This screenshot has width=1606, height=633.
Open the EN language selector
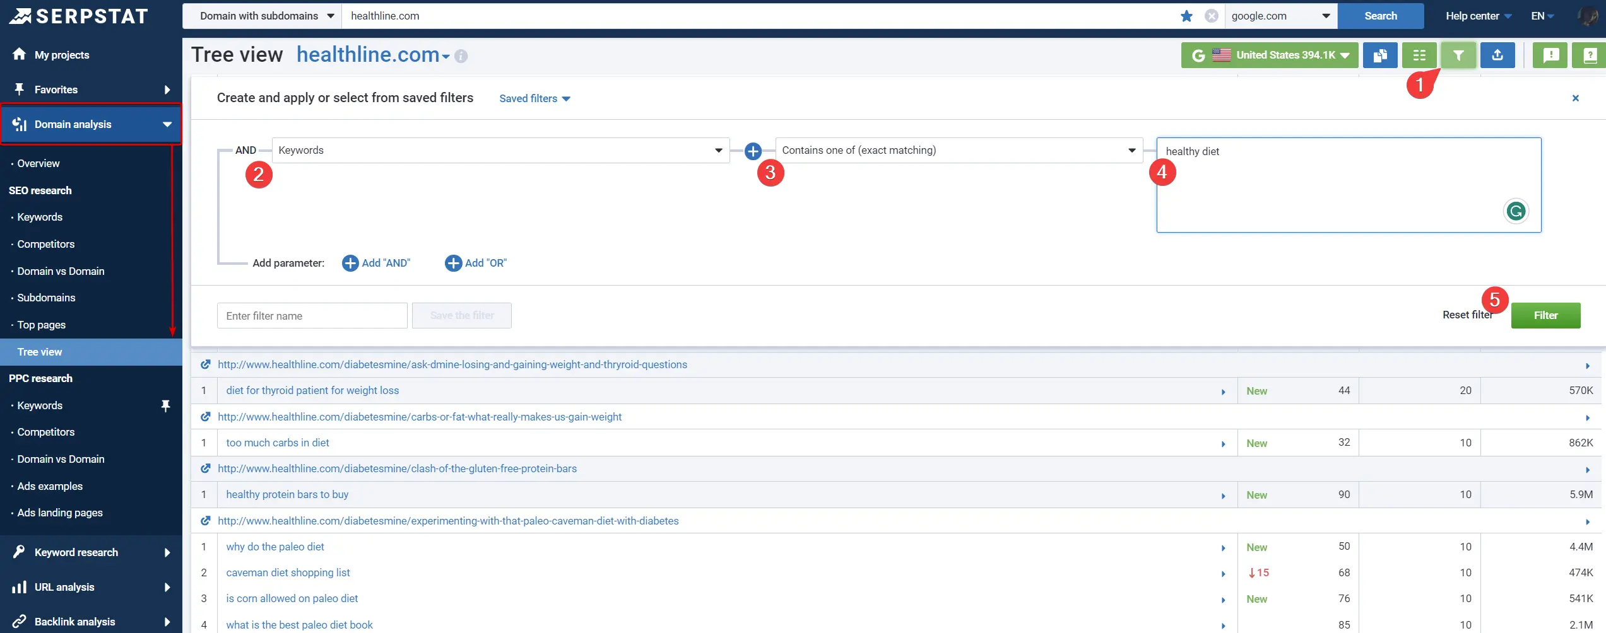1542,16
